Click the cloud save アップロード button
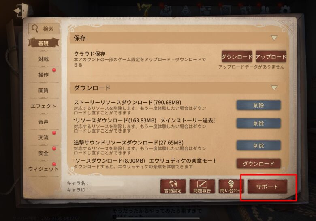Screen dimensions: 316x221 271,57
